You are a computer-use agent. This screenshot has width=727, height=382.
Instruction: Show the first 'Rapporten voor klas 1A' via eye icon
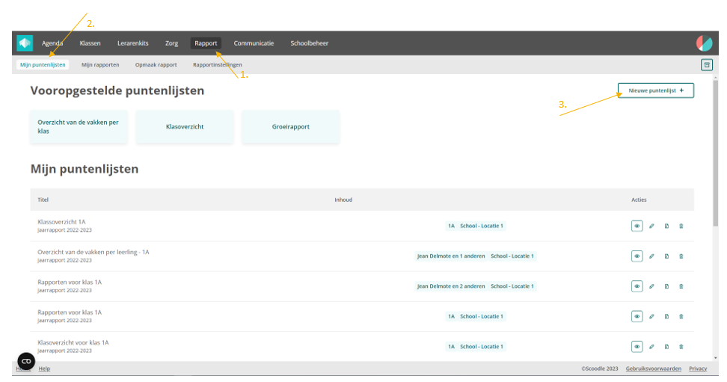(636, 286)
